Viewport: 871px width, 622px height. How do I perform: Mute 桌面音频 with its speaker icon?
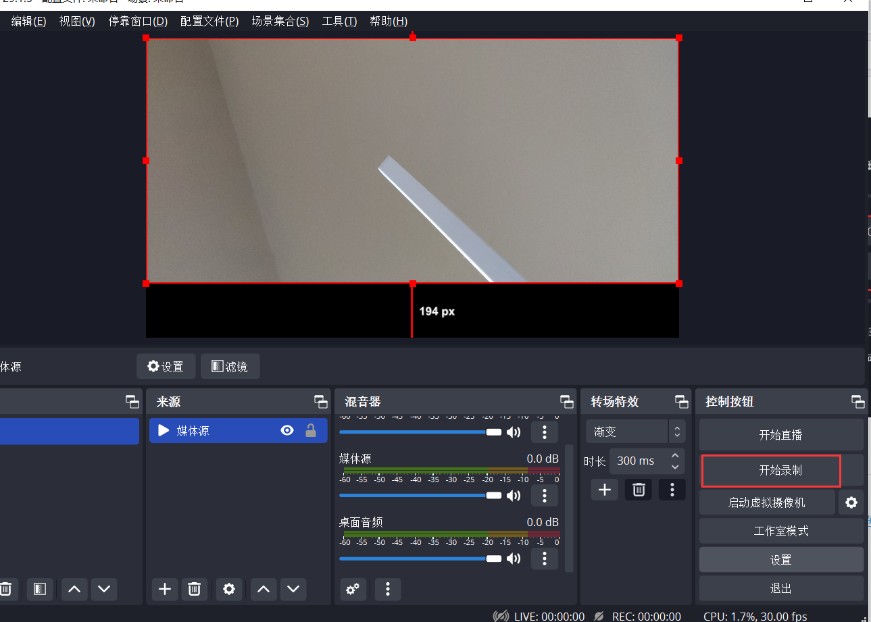point(514,559)
